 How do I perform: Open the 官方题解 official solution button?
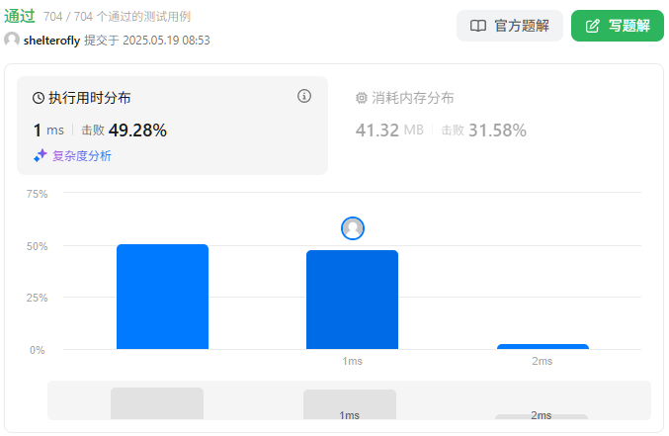(510, 26)
